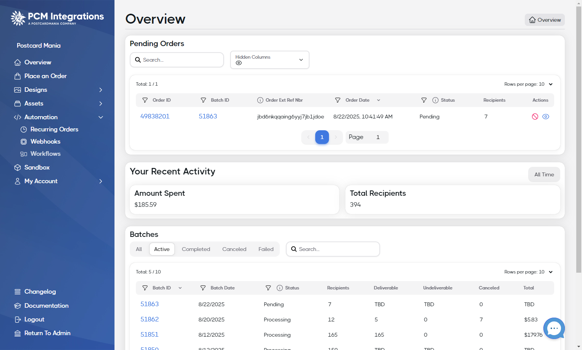
Task: Open order 49838201 link
Action: pyautogui.click(x=155, y=116)
